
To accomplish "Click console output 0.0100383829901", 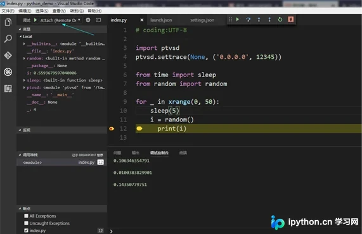I will (x=133, y=173).
